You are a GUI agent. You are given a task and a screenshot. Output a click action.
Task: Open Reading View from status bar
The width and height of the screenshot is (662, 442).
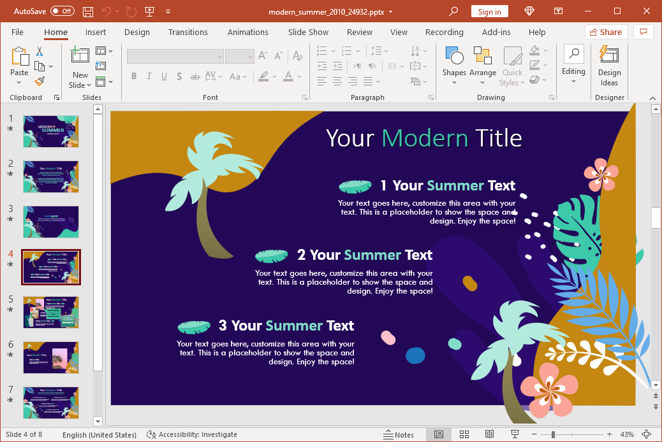click(489, 434)
